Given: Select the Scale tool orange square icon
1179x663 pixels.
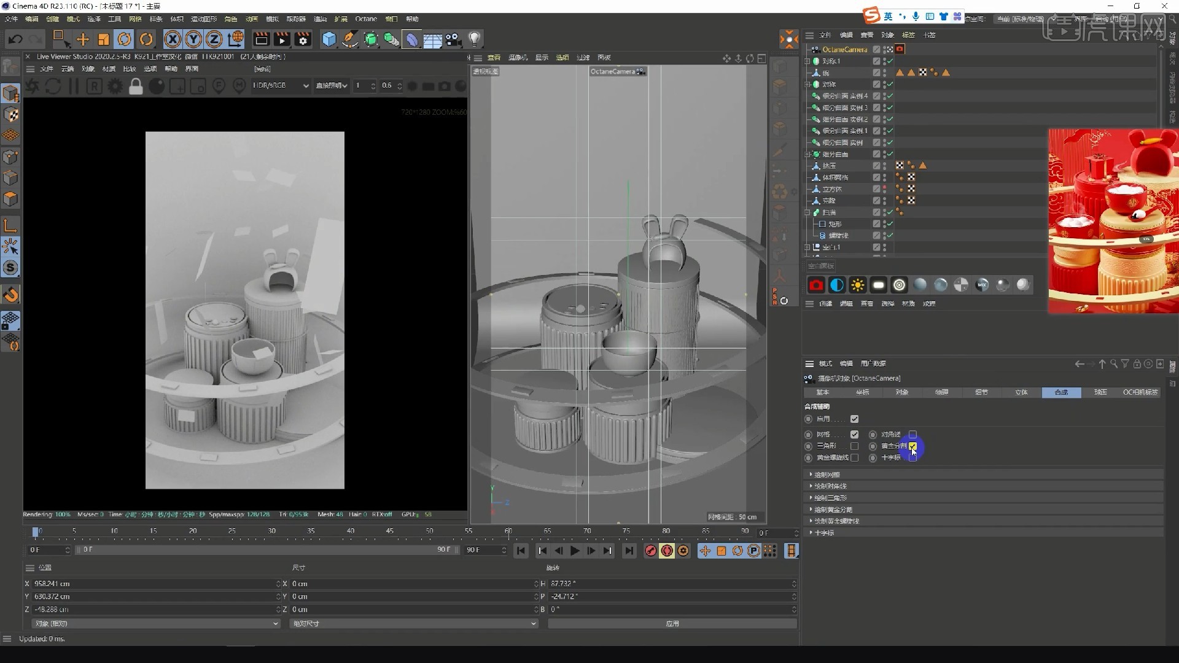Looking at the screenshot, I should 103,39.
